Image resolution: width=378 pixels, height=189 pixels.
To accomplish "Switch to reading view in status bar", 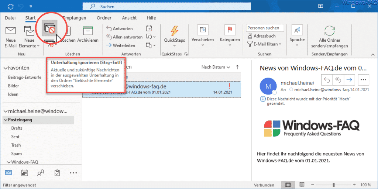I will pyautogui.click(x=302, y=185).
